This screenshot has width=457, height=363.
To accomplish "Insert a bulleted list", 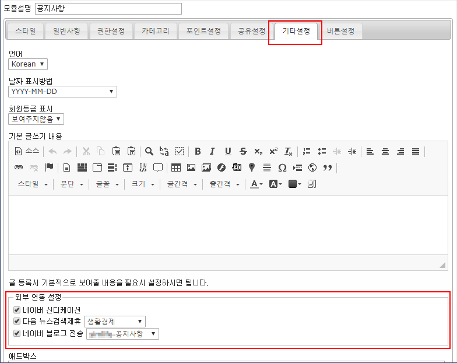I will 322,151.
